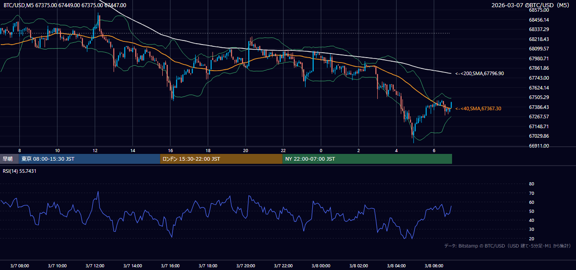The height and width of the screenshot is (270, 576).
Task: Click the price axis value 68099.57
Action: [539, 49]
